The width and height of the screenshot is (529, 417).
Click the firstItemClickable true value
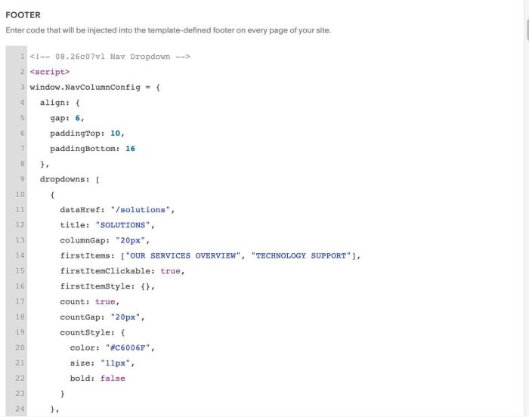click(170, 271)
